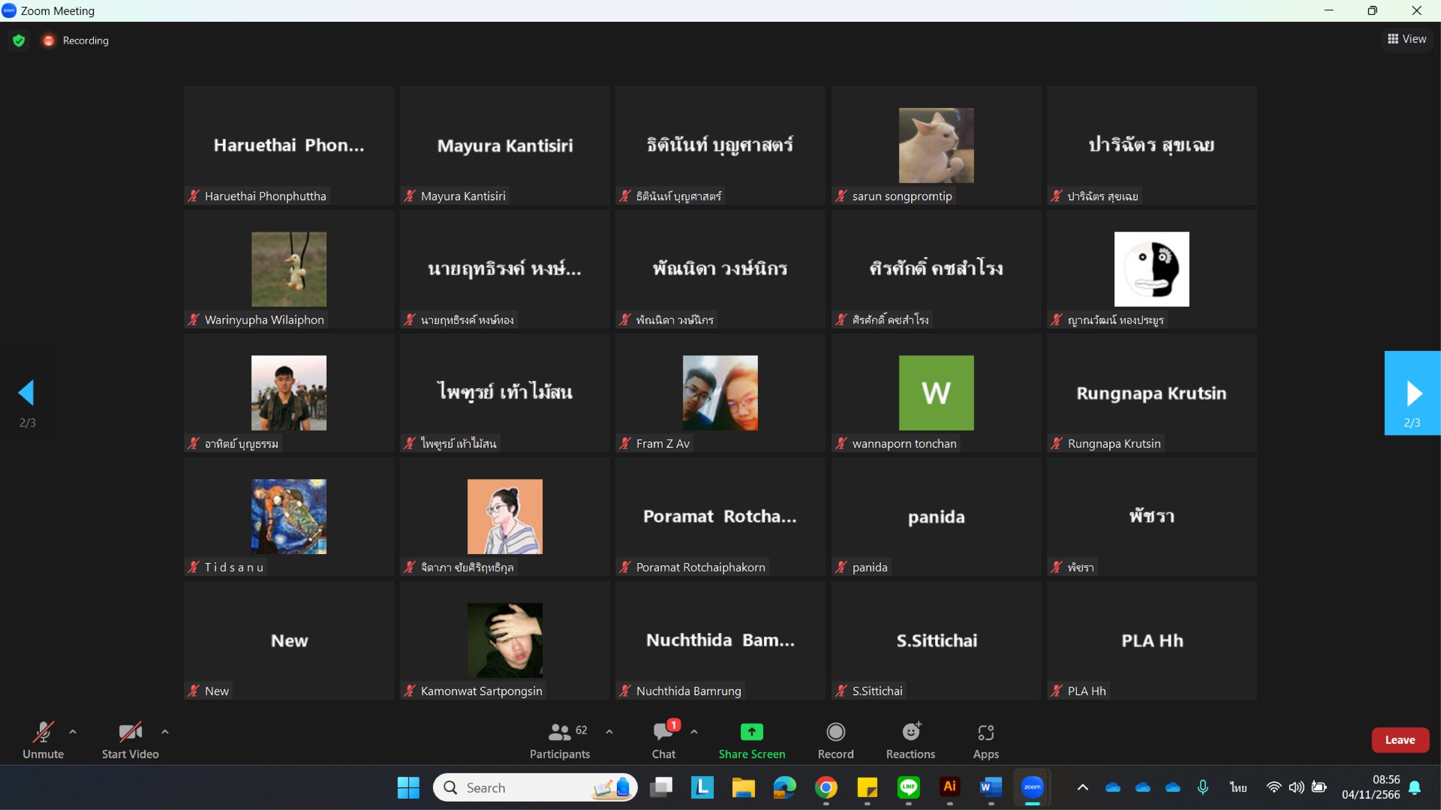Start the video camera
Screen dimensions: 1441x810
click(130, 741)
